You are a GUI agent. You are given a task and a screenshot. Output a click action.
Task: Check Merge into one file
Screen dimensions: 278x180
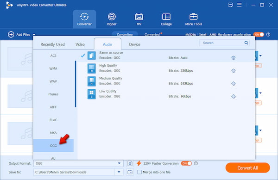(x=139, y=172)
